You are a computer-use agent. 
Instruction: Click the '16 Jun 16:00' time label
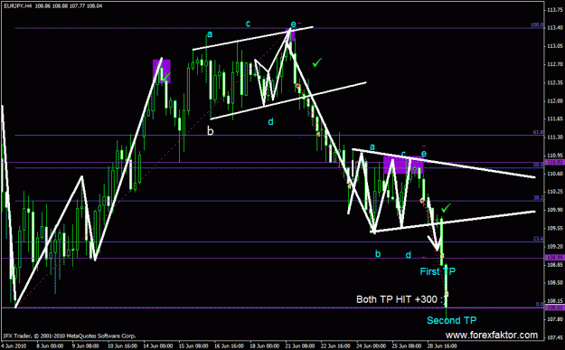[229, 346]
